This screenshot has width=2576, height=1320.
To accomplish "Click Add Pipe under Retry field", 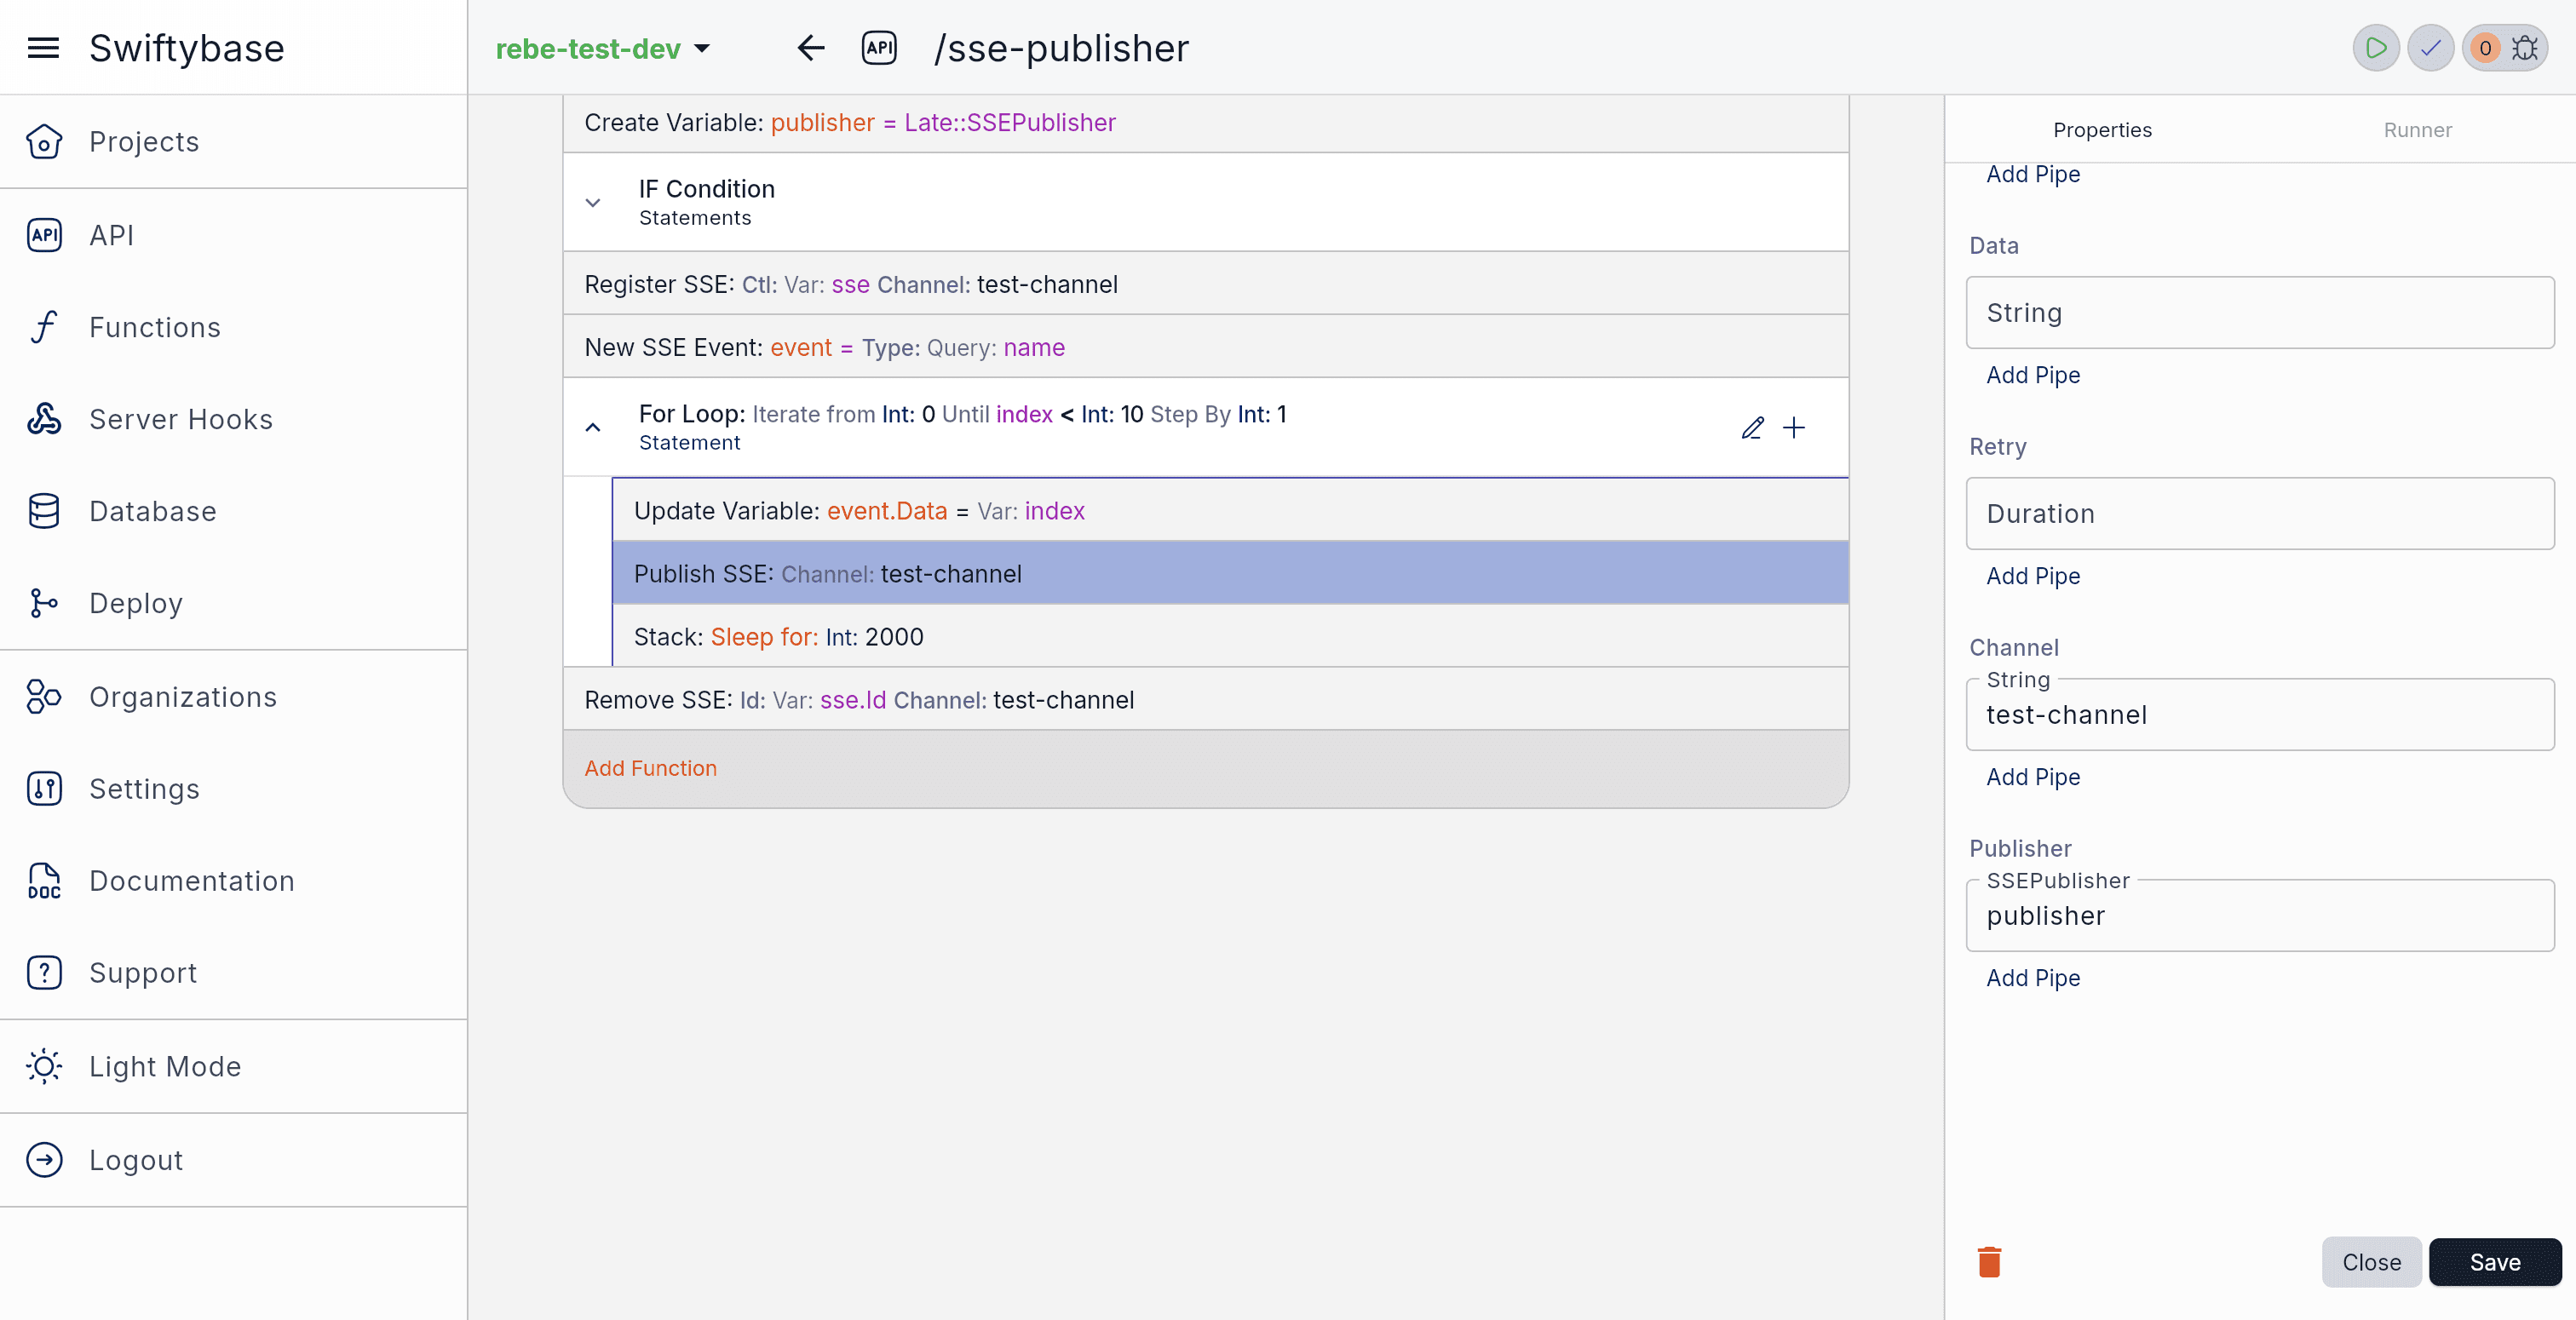I will pos(2033,576).
